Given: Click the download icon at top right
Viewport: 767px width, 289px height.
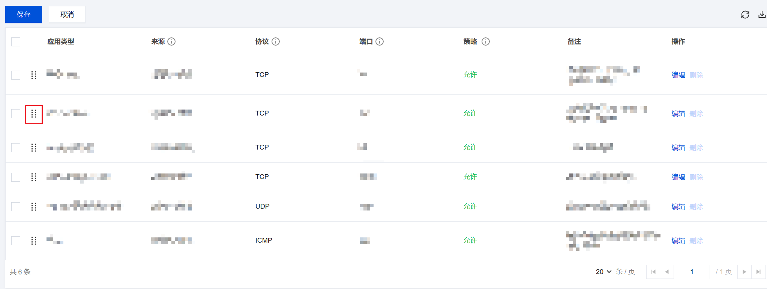Looking at the screenshot, I should click(x=762, y=15).
